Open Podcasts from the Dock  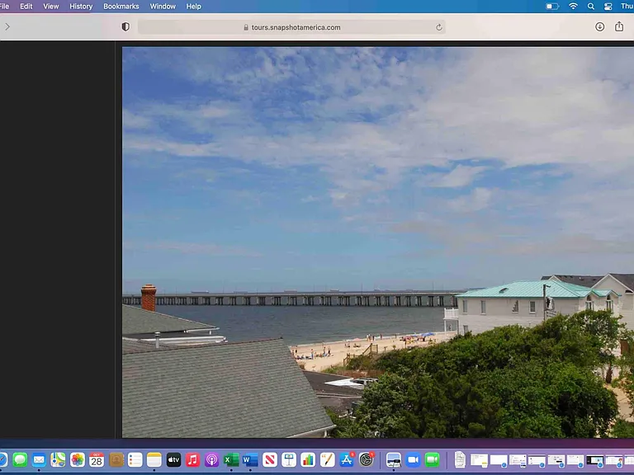(211, 459)
